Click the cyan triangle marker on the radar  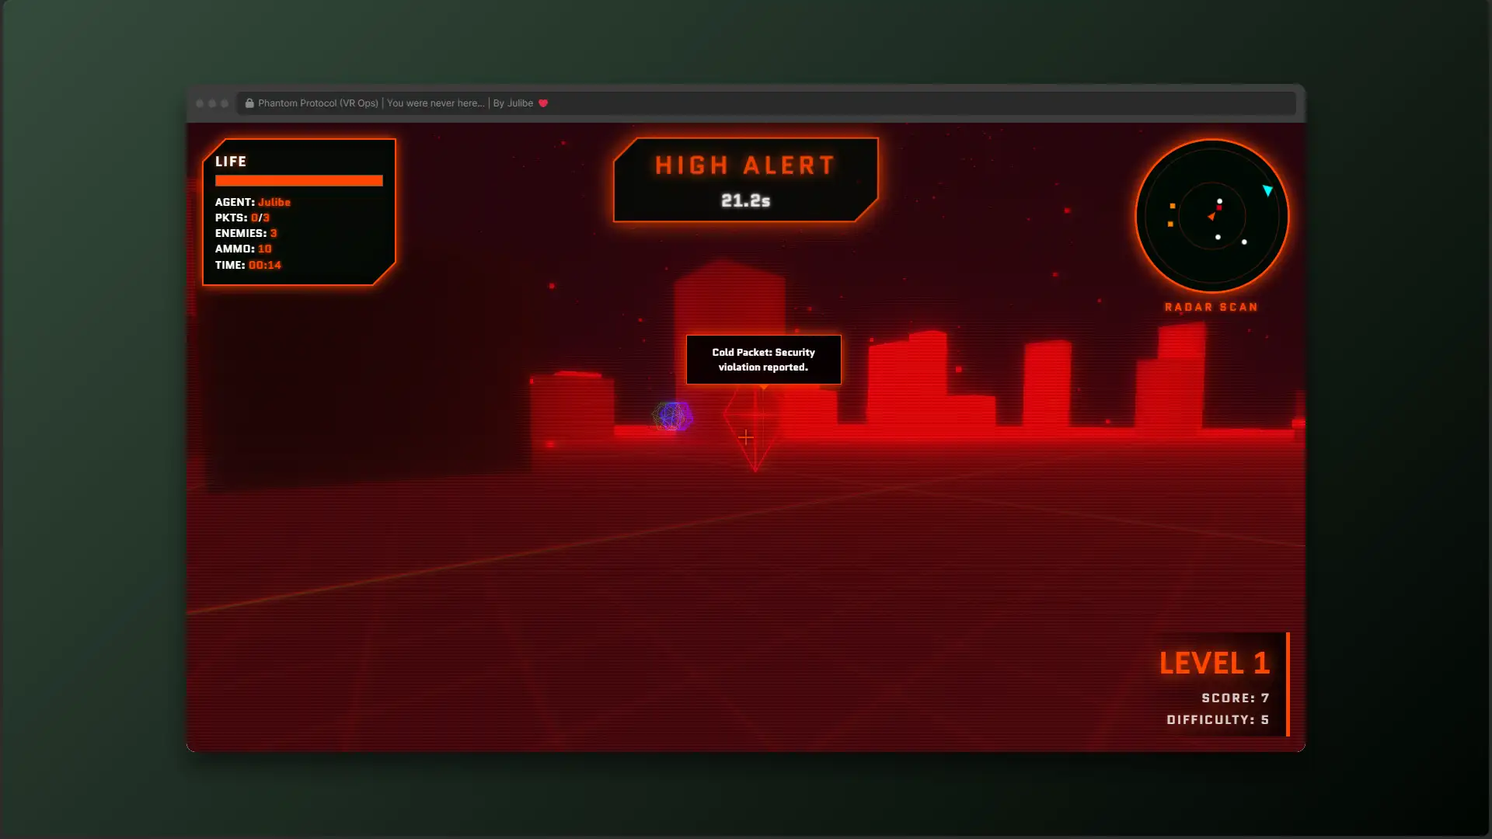tap(1267, 190)
